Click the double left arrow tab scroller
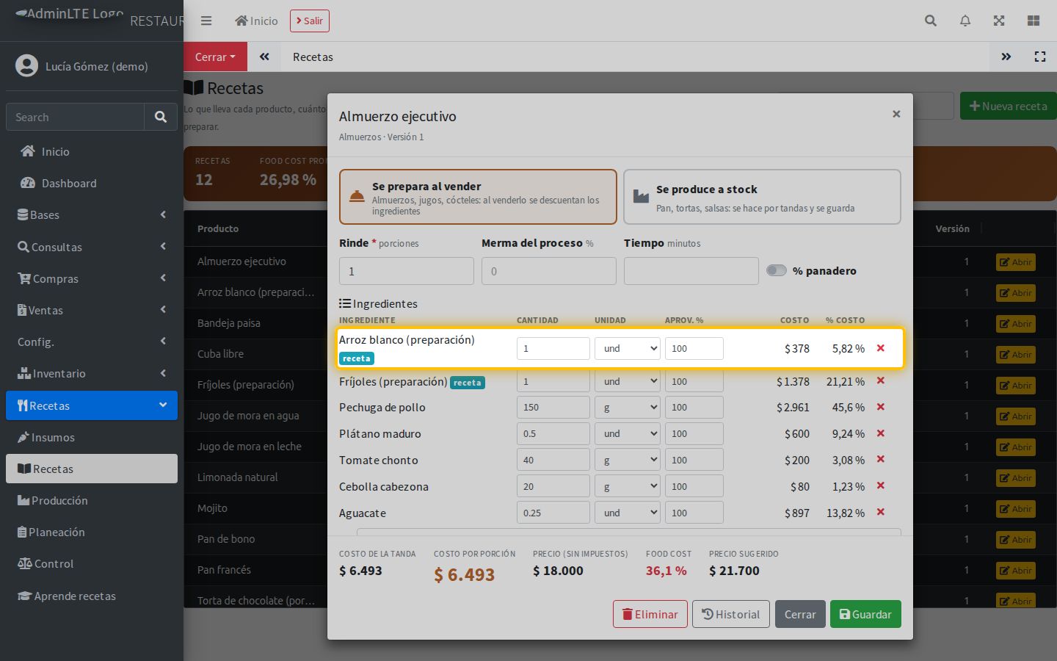1057x661 pixels. 264,57
